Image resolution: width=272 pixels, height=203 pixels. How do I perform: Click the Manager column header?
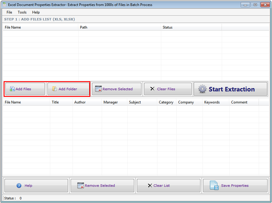tap(115, 102)
